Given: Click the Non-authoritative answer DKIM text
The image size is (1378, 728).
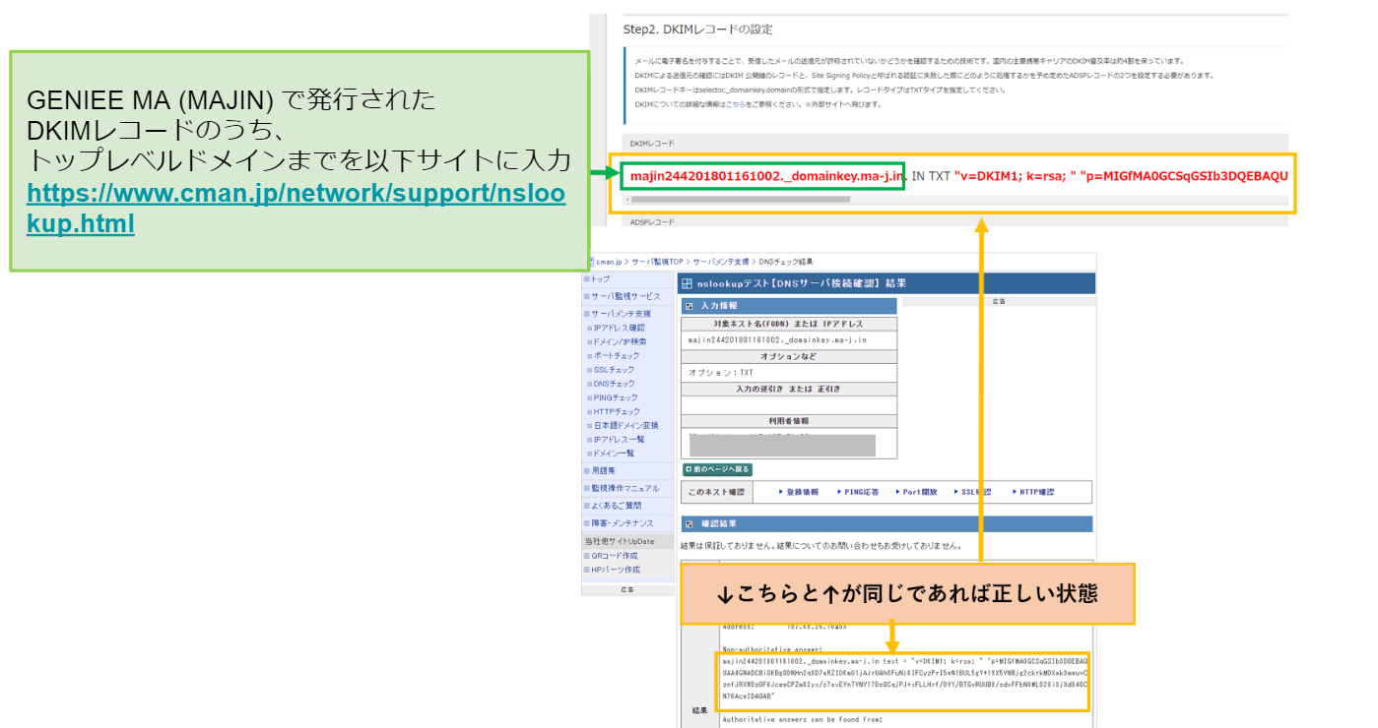Looking at the screenshot, I should 904,679.
